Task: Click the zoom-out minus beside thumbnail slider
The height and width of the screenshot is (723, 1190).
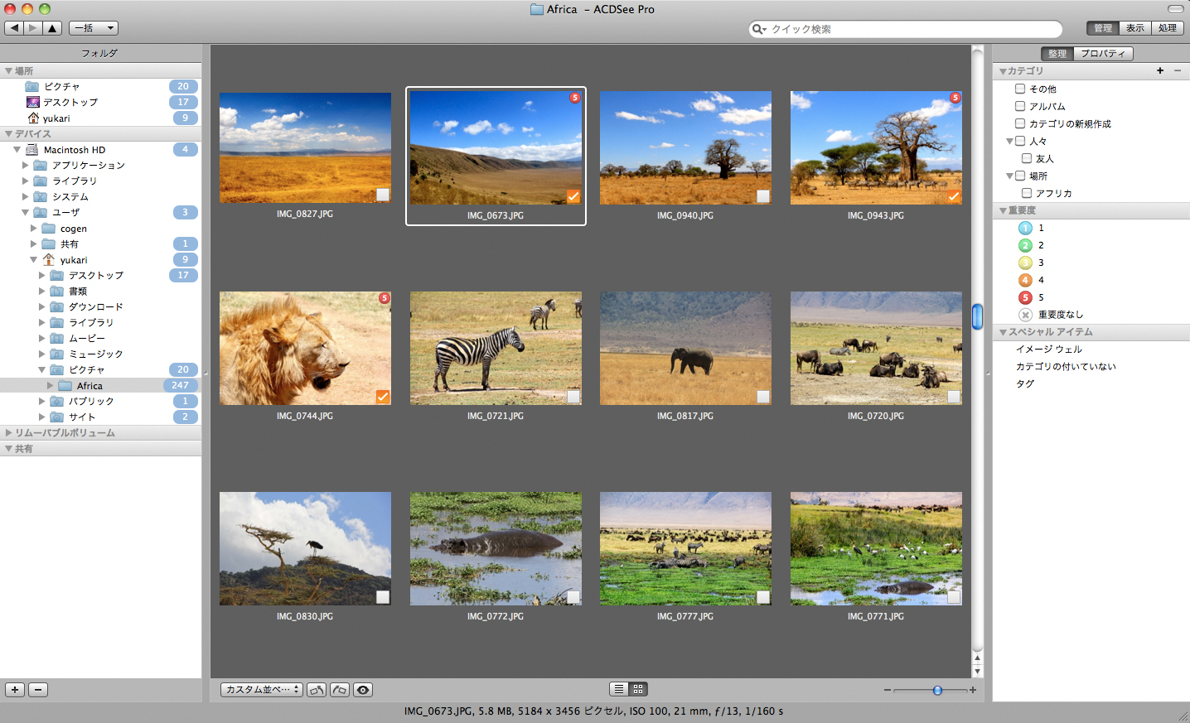Action: tap(888, 690)
